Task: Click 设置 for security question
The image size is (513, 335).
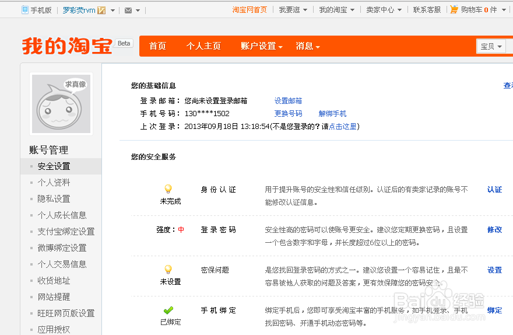Action: 494,270
